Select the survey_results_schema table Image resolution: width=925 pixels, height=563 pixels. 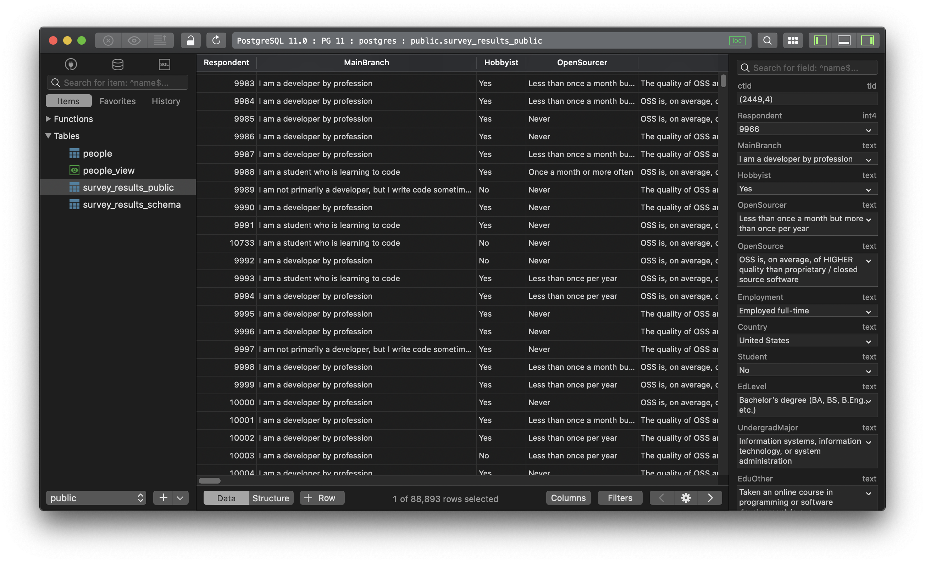click(x=132, y=204)
